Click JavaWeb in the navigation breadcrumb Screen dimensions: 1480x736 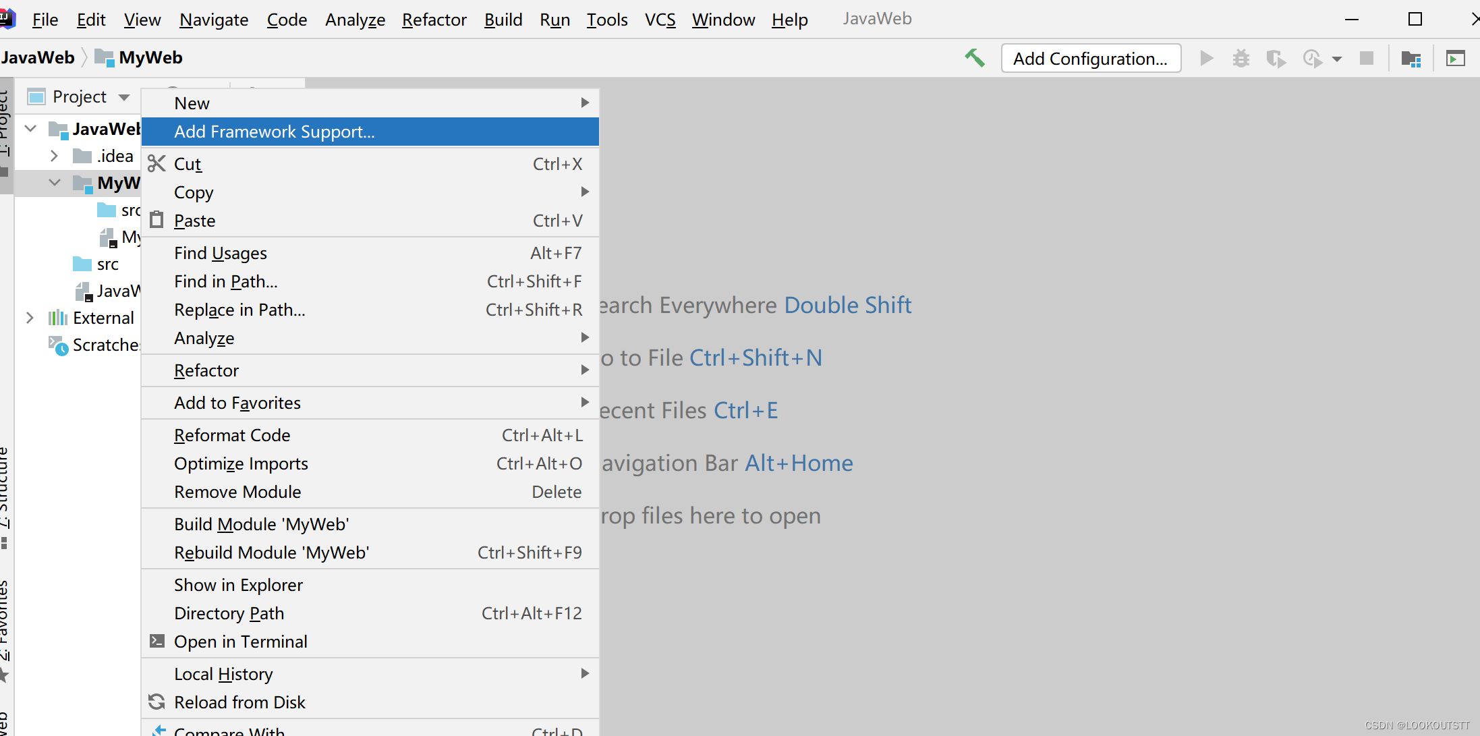tap(38, 57)
